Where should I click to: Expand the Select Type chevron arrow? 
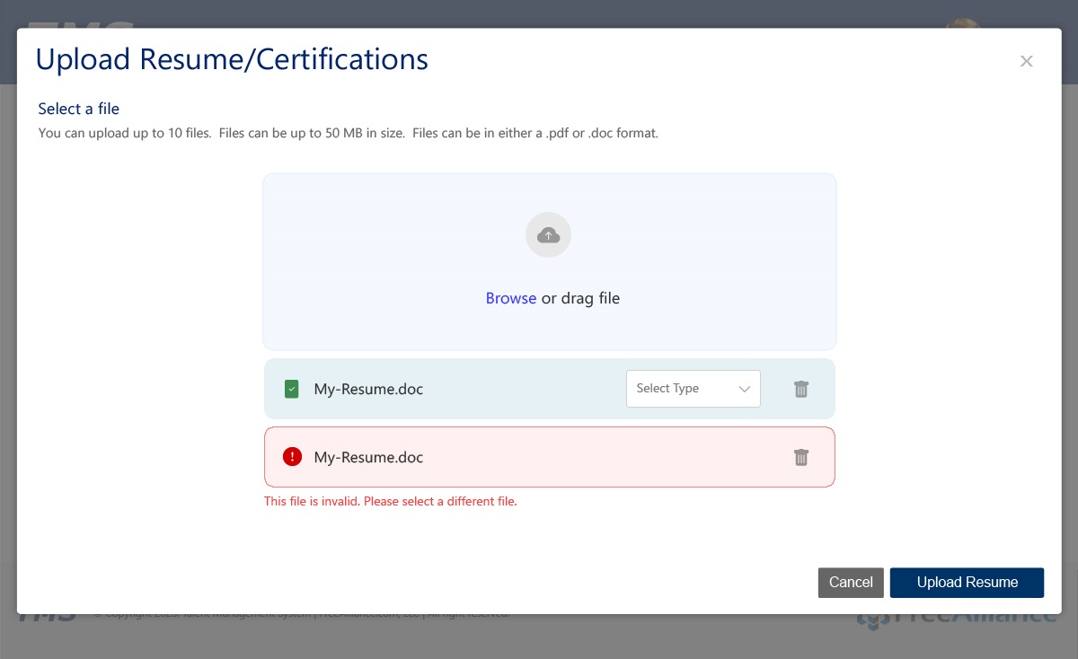click(x=744, y=389)
